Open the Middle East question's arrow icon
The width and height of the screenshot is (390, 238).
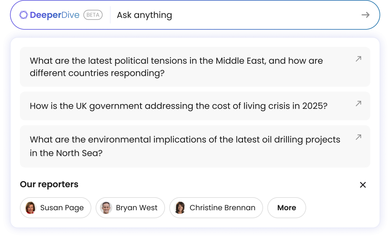pos(358,59)
